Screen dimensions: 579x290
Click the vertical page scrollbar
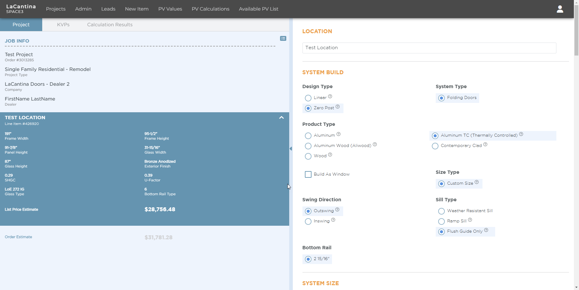pos(576,30)
